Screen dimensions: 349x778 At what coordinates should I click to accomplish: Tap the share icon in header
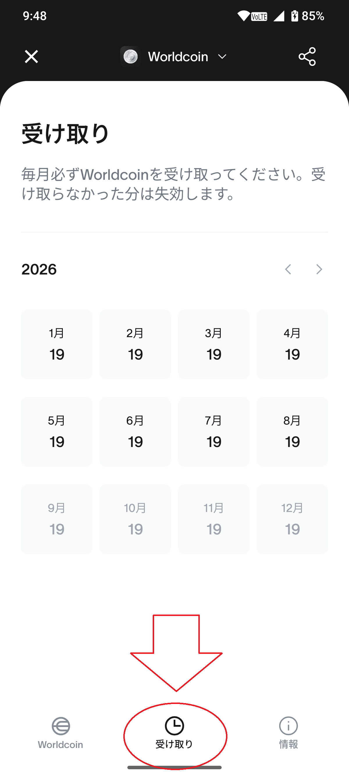click(307, 57)
